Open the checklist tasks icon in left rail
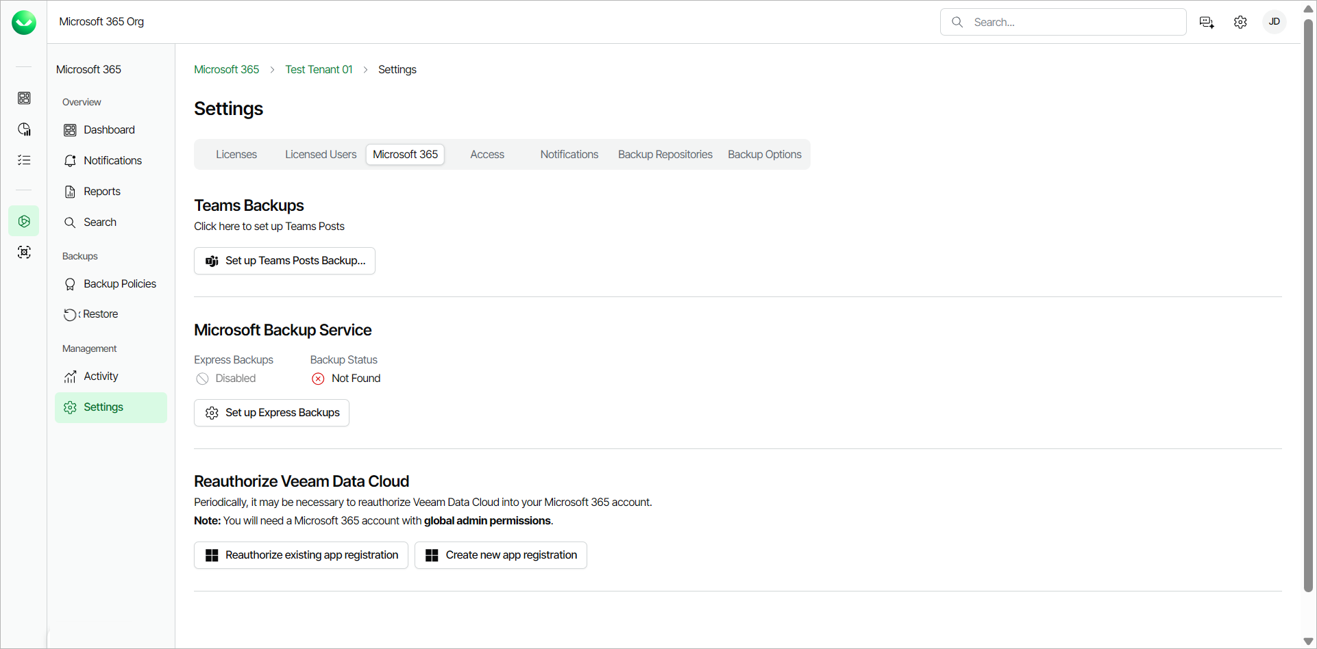This screenshot has height=649, width=1317. click(24, 160)
